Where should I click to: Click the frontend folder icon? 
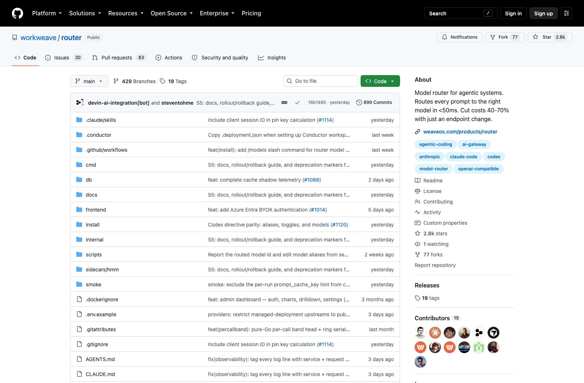(79, 210)
